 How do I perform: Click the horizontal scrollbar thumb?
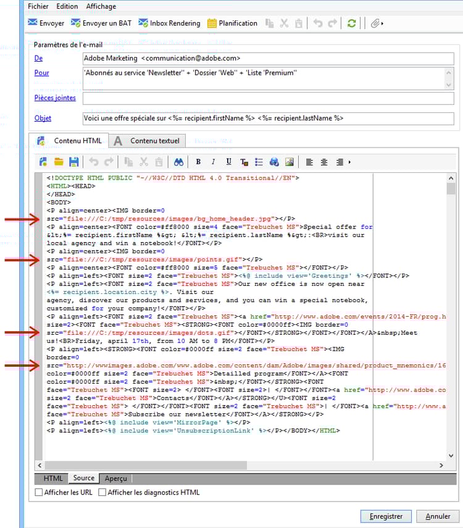tap(146, 466)
